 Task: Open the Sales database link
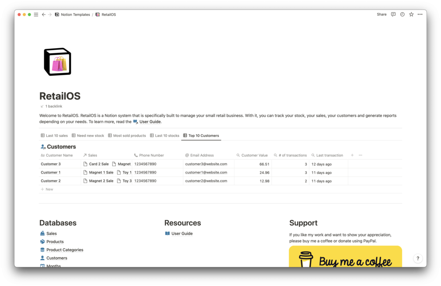49,233
